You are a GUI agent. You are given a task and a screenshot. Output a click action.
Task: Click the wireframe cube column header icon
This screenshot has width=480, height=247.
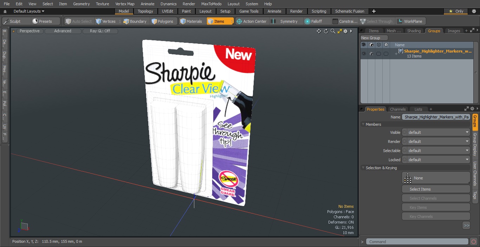pos(379,45)
